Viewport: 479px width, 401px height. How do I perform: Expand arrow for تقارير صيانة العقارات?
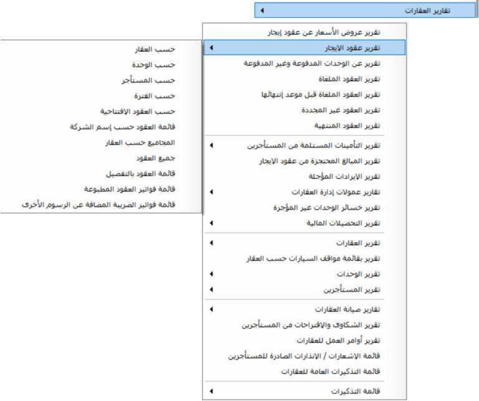pyautogui.click(x=211, y=310)
